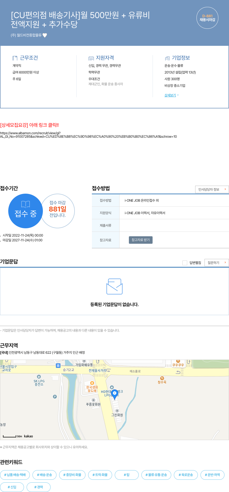Viewport: 229px width, 492px height.
Task: Click the 기업정보 building icon
Action: coord(167,58)
